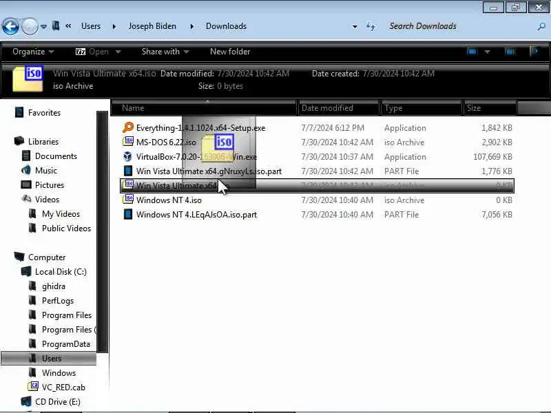
Task: Click the refresh icon beside address bar
Action: (x=371, y=26)
